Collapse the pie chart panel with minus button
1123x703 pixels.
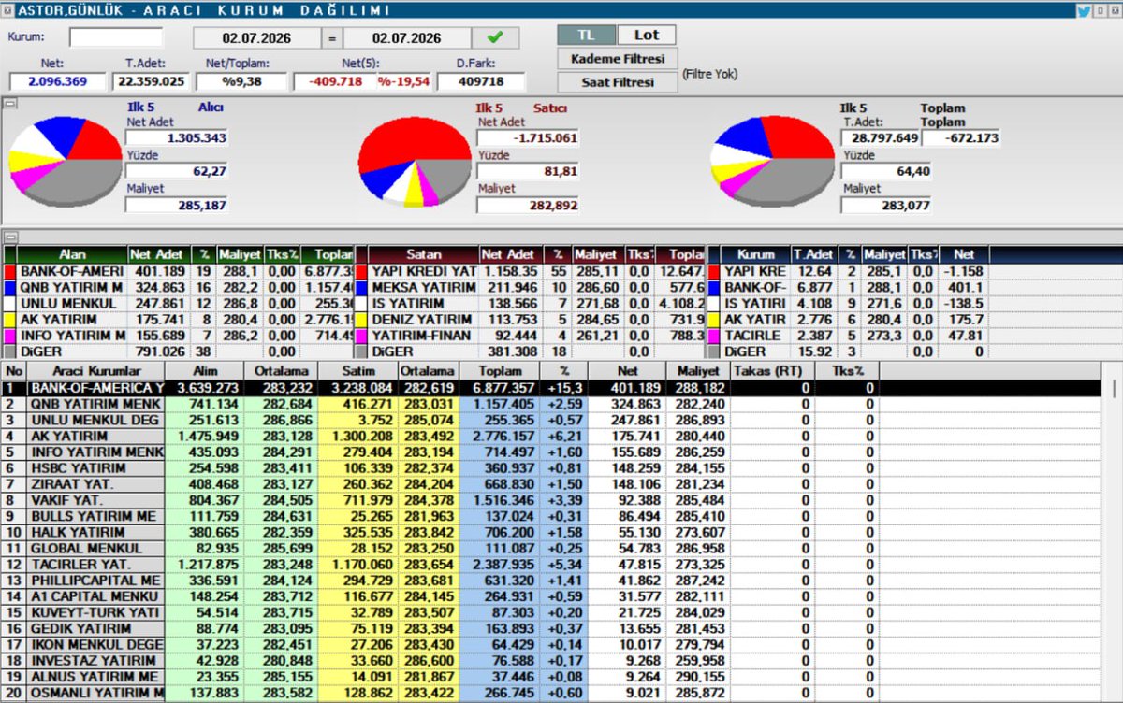point(8,103)
